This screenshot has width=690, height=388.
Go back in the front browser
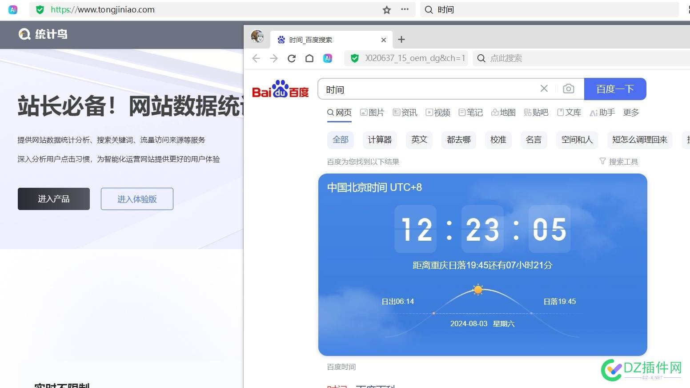(256, 58)
